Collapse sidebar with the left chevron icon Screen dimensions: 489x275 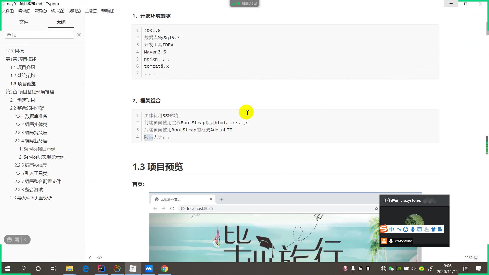pos(90,258)
